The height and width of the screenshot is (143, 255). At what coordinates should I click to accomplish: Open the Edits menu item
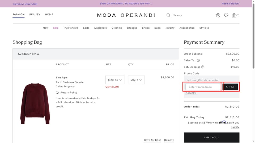pos(86,28)
